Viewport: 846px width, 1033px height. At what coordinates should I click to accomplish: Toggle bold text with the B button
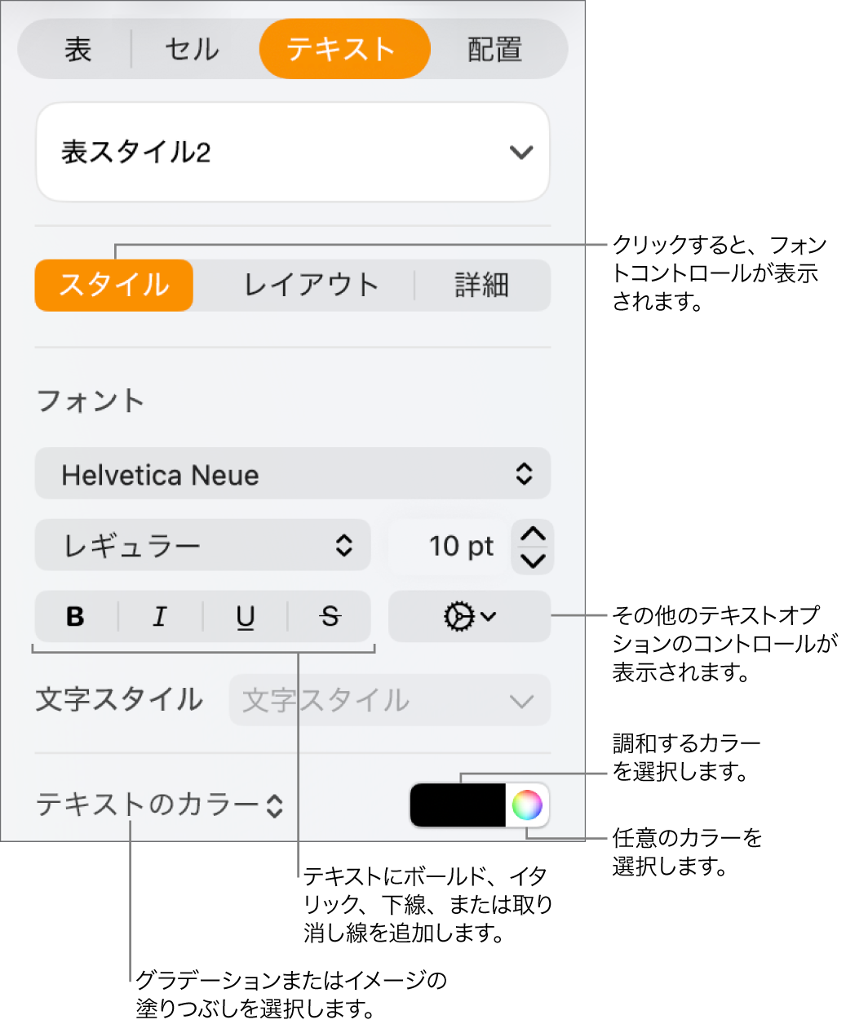click(74, 617)
